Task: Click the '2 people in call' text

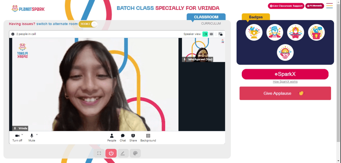Action: tap(26, 34)
